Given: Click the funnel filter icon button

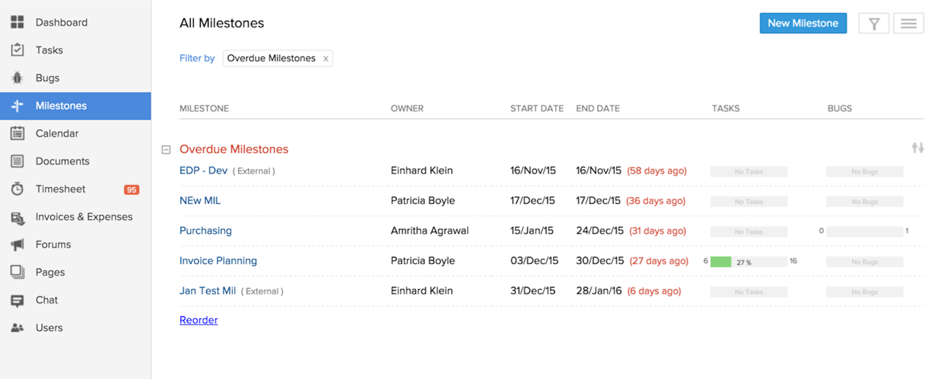Looking at the screenshot, I should (874, 23).
